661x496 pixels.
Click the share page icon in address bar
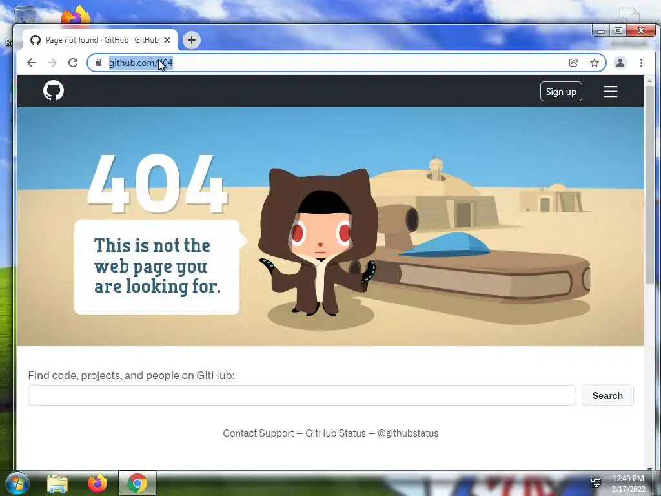coord(573,63)
